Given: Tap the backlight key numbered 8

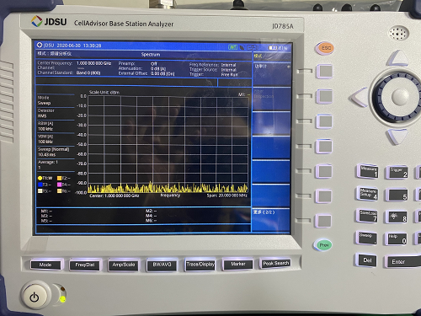Looking at the screenshot, I should [397, 217].
